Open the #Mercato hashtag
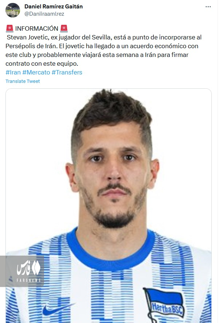The image size is (219, 323). [36, 72]
